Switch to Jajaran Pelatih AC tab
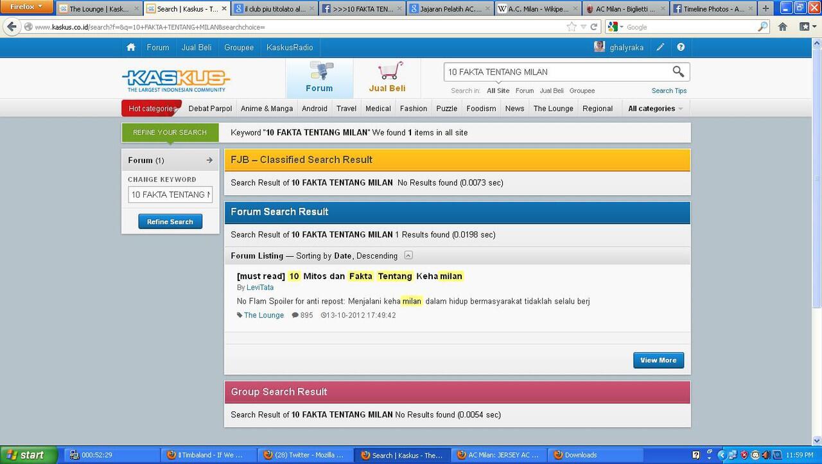The height and width of the screenshot is (464, 822). pyautogui.click(x=450, y=9)
